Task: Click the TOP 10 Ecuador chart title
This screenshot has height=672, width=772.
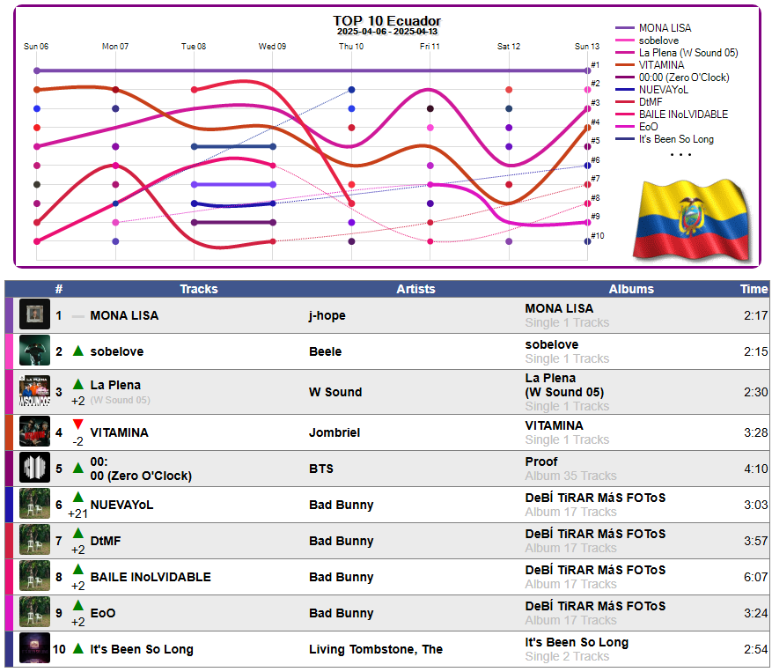Action: point(387,20)
